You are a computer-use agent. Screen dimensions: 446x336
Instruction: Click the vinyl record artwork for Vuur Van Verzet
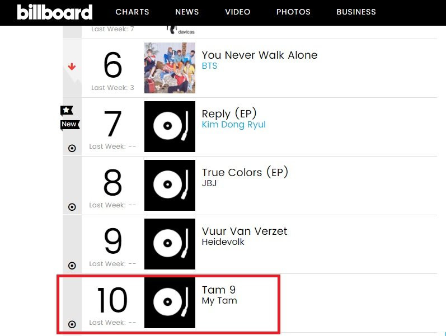click(170, 244)
